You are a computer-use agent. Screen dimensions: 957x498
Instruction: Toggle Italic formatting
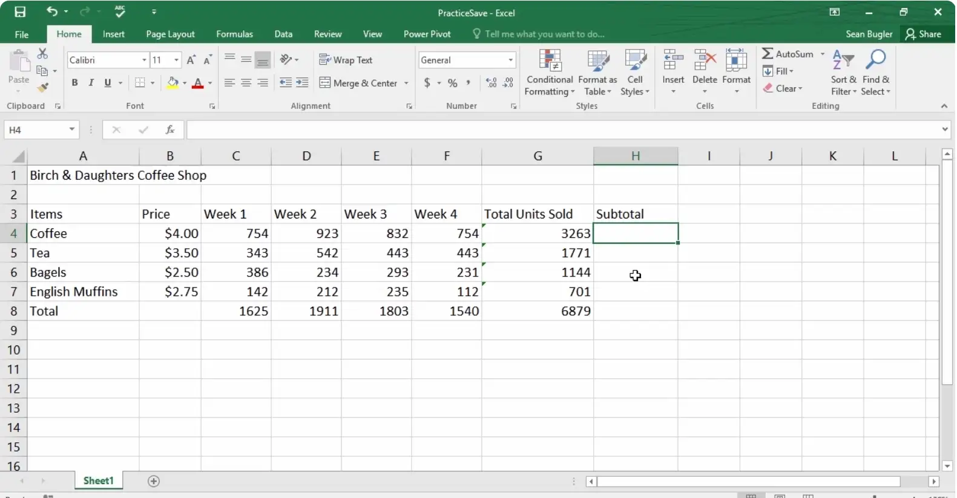point(91,83)
